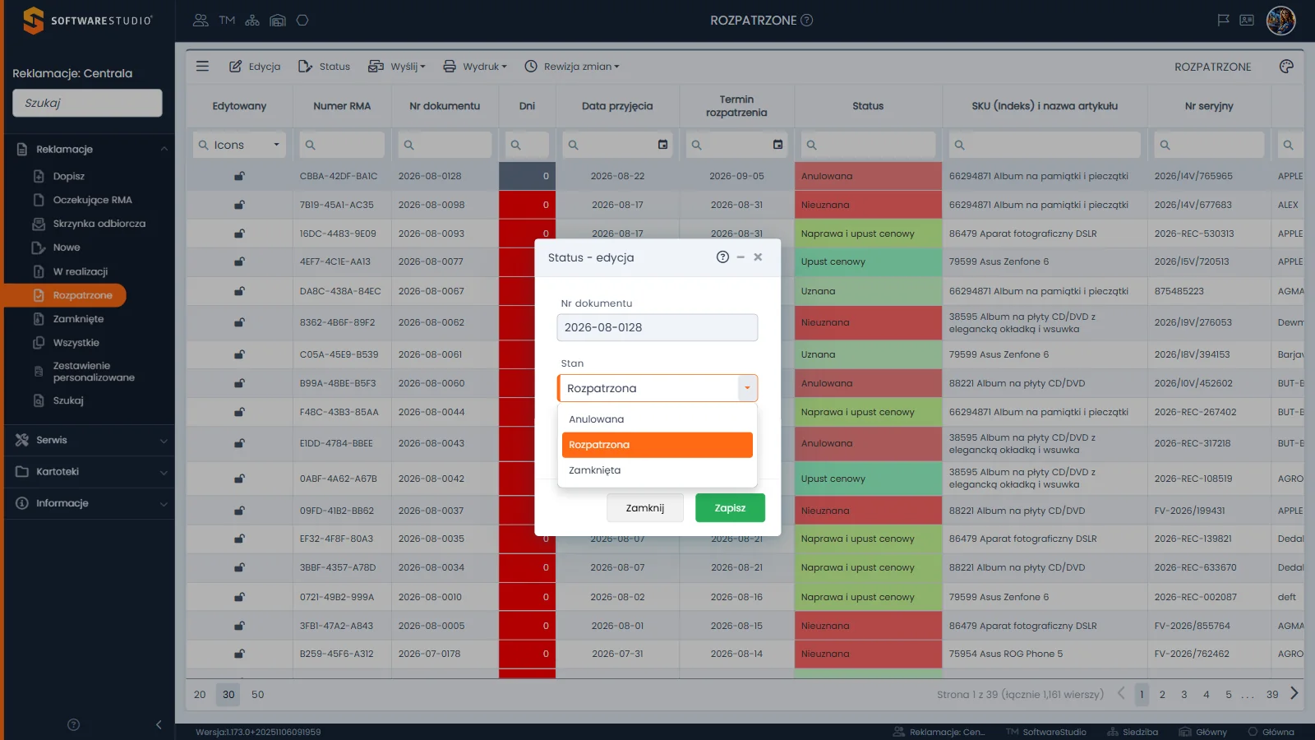Close the Status - edycja dialog
The width and height of the screenshot is (1315, 740).
click(758, 257)
